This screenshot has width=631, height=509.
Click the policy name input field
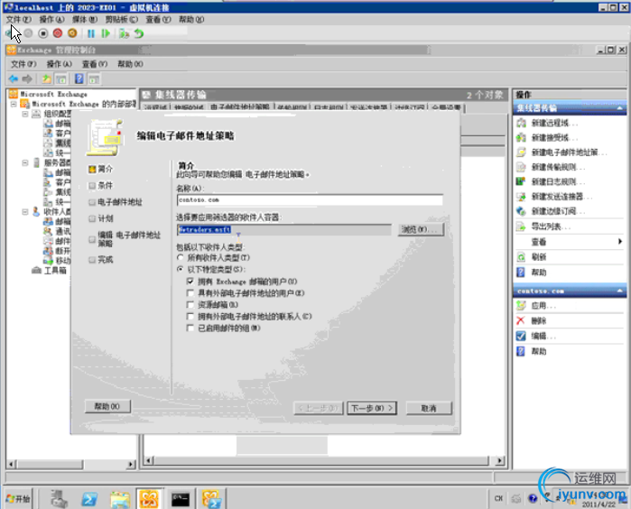click(310, 200)
